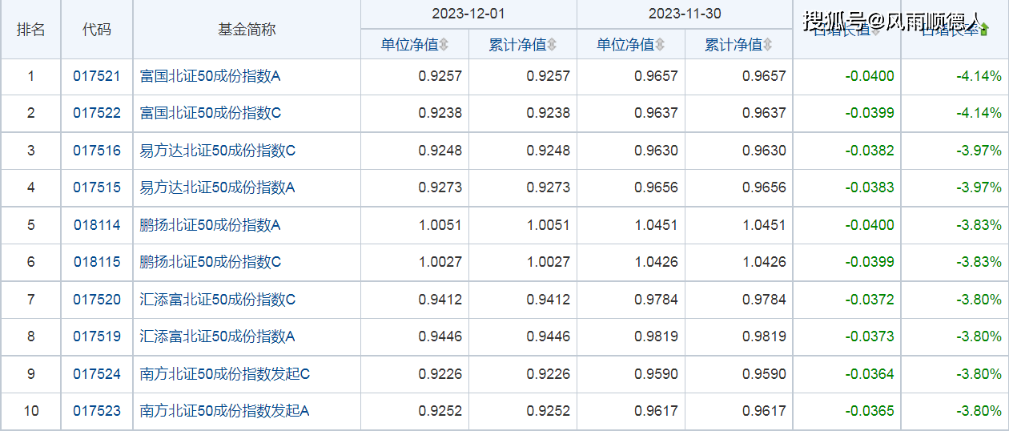Viewport: 1009px width, 431px height.
Task: Select 12-01 单位净值 1.0051 for 鹏扬A
Action: click(x=440, y=225)
